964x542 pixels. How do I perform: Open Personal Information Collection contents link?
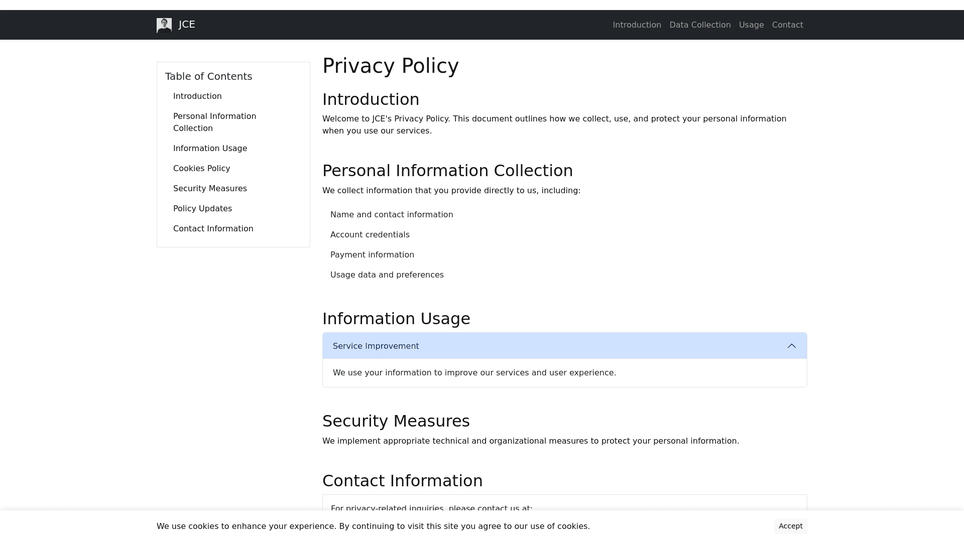214,122
